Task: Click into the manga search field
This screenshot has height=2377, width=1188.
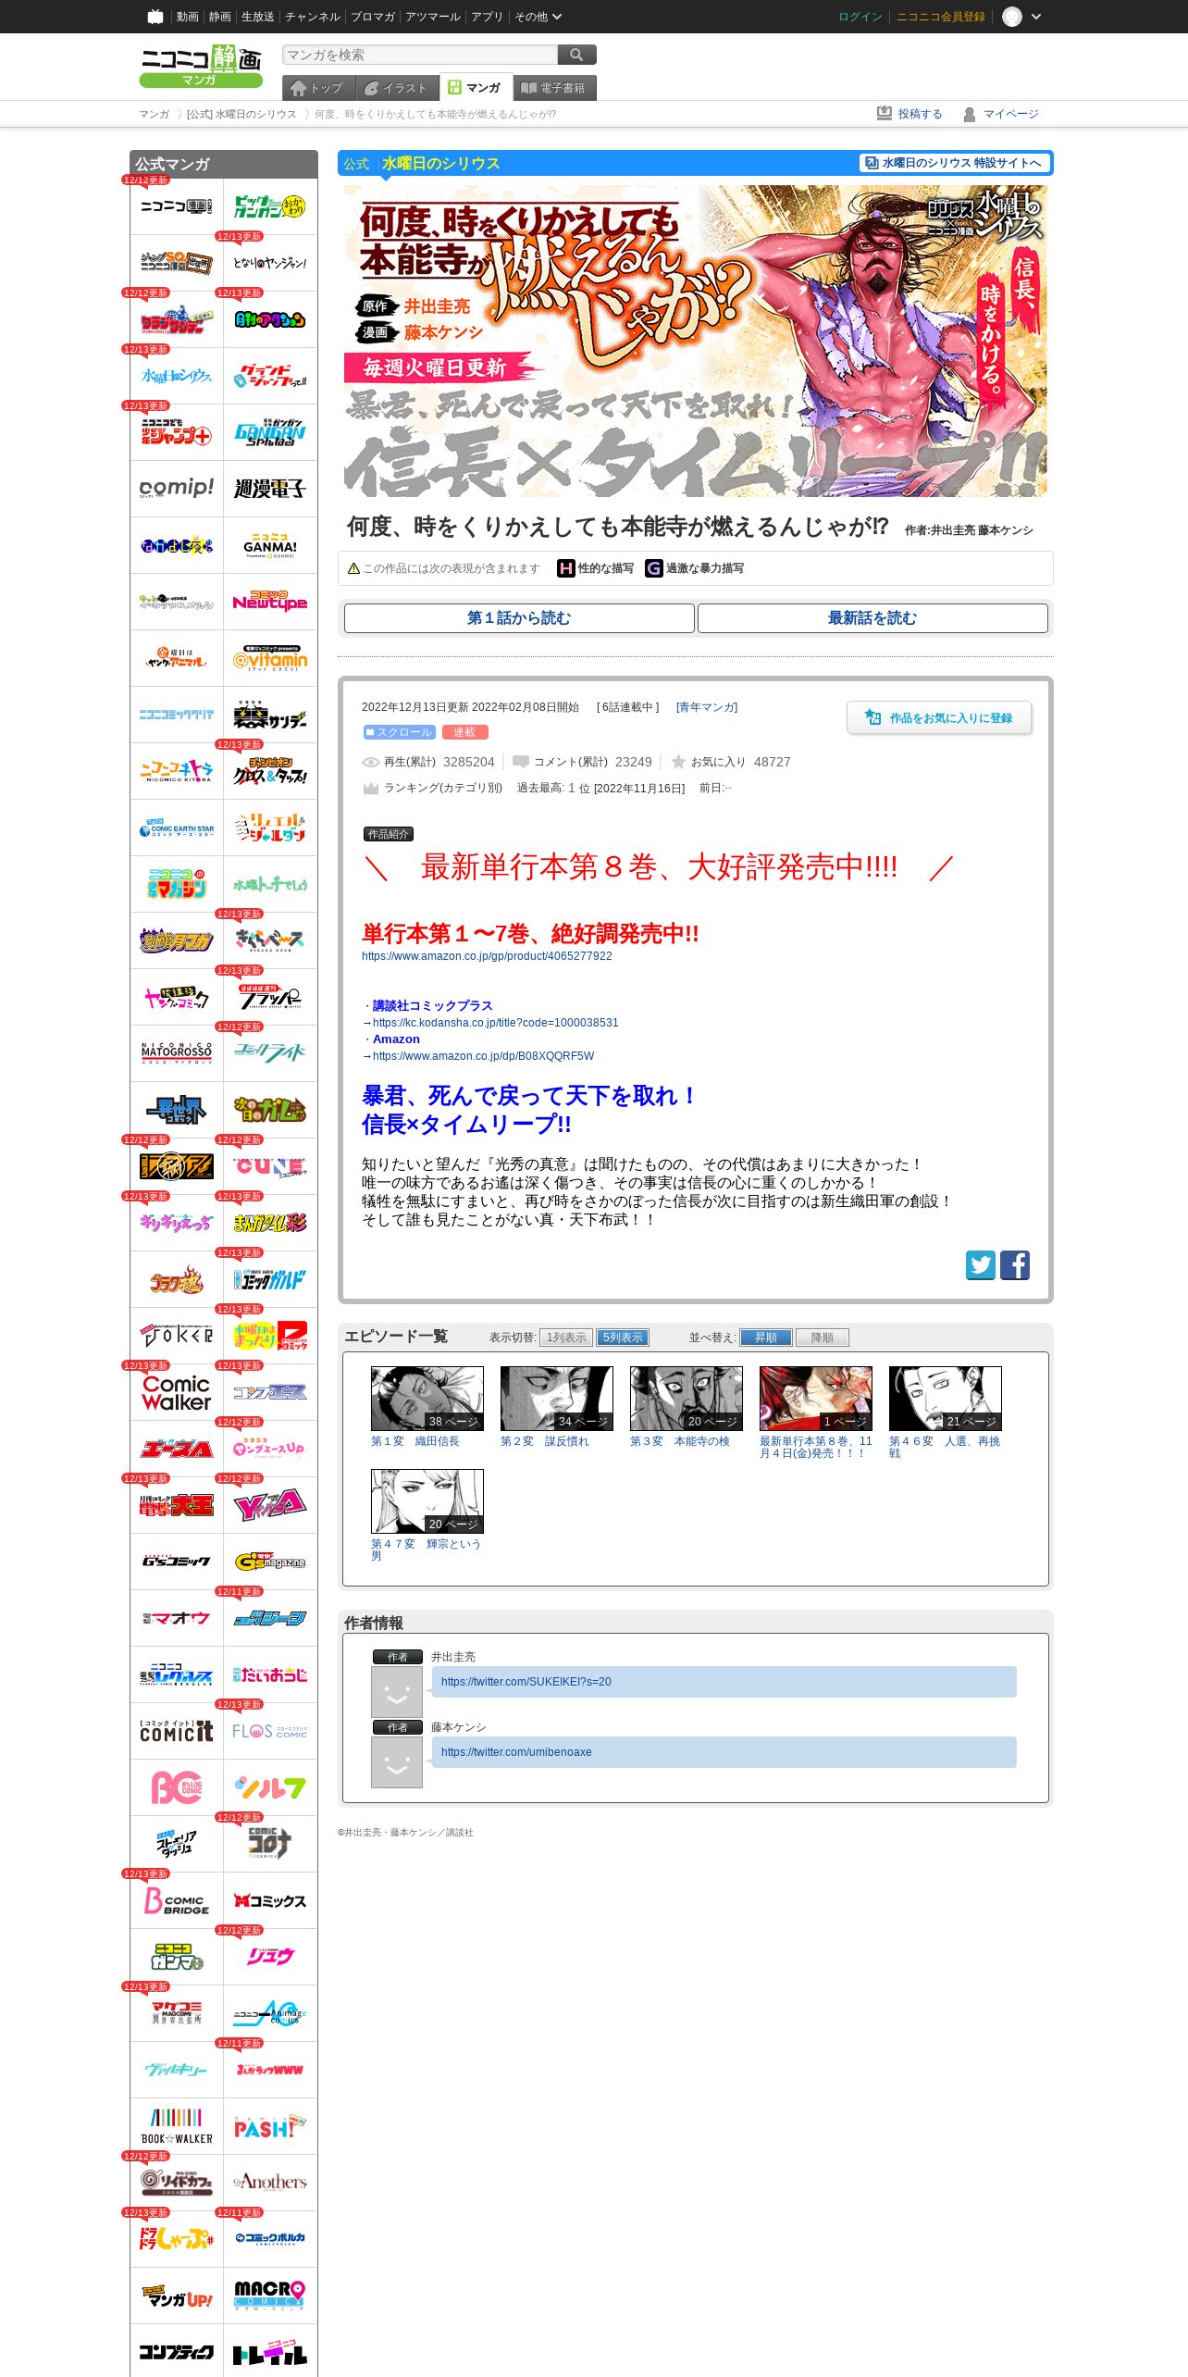Action: pos(420,55)
